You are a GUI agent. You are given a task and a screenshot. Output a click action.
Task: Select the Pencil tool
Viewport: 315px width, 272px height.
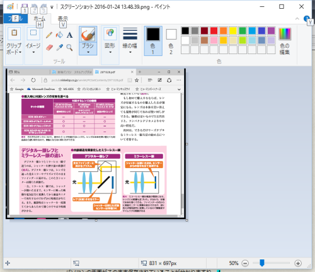click(x=49, y=35)
